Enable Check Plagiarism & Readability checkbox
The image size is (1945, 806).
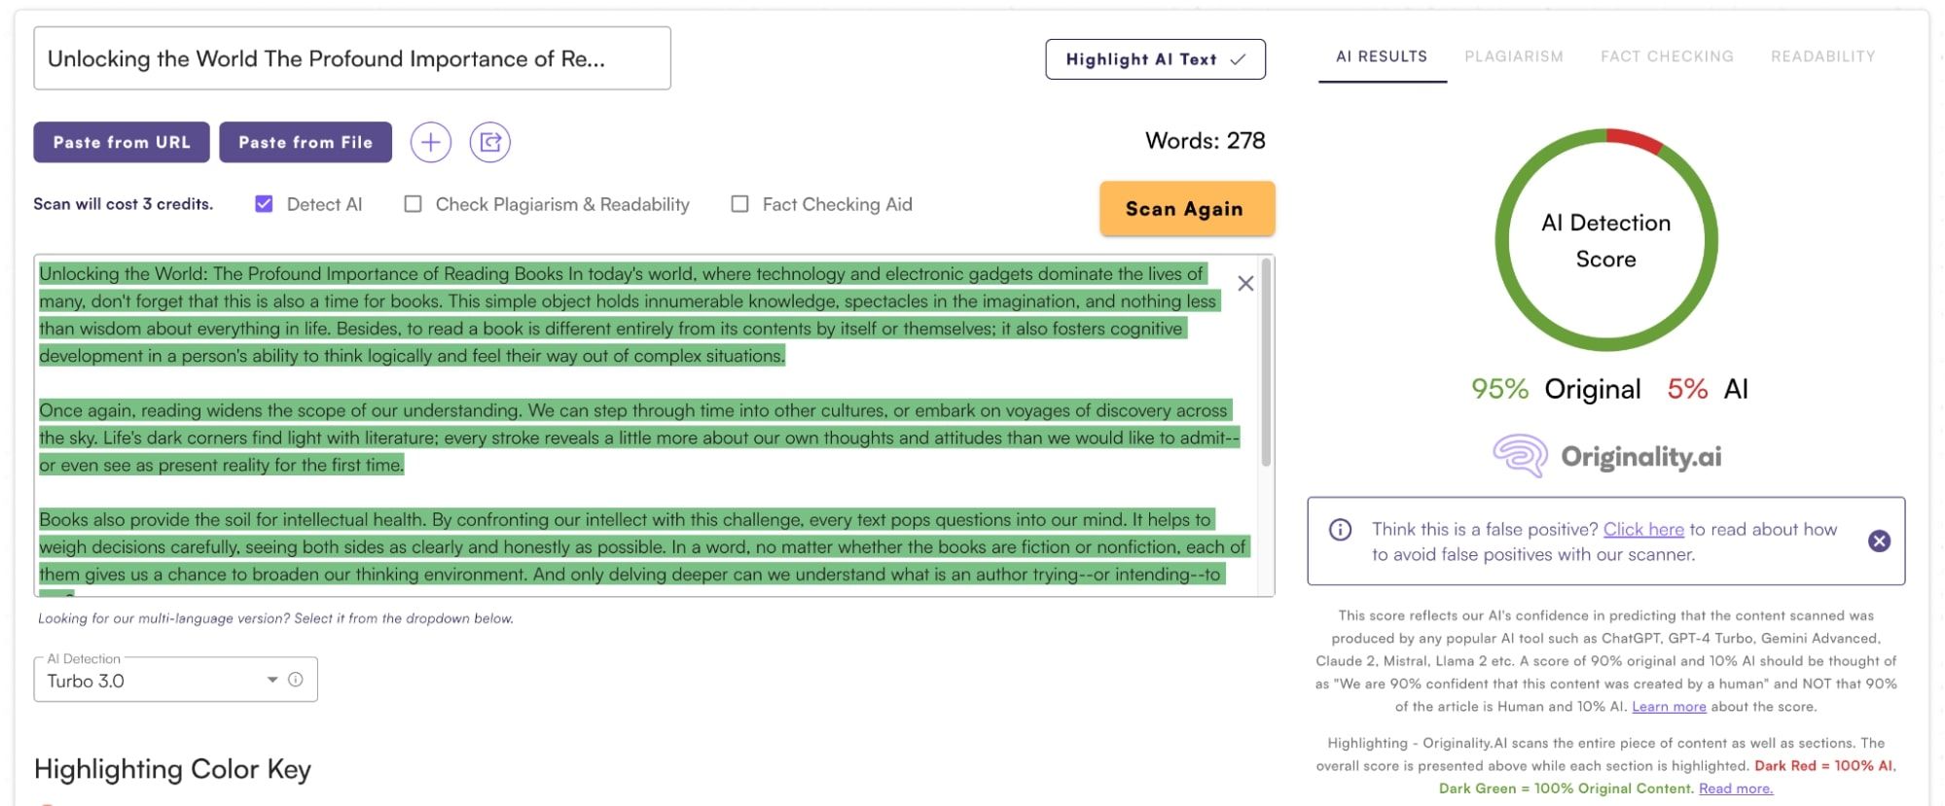pyautogui.click(x=414, y=204)
